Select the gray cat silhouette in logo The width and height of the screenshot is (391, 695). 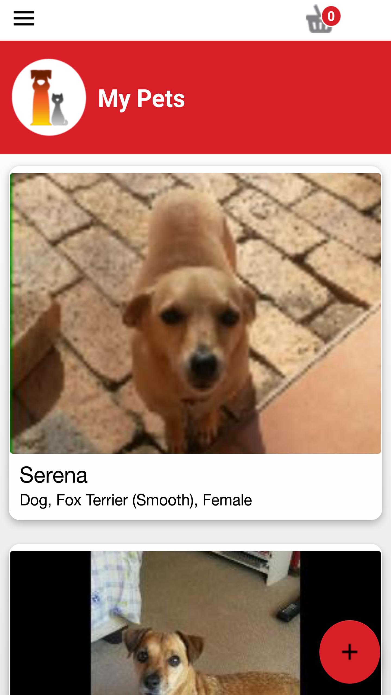[58, 109]
